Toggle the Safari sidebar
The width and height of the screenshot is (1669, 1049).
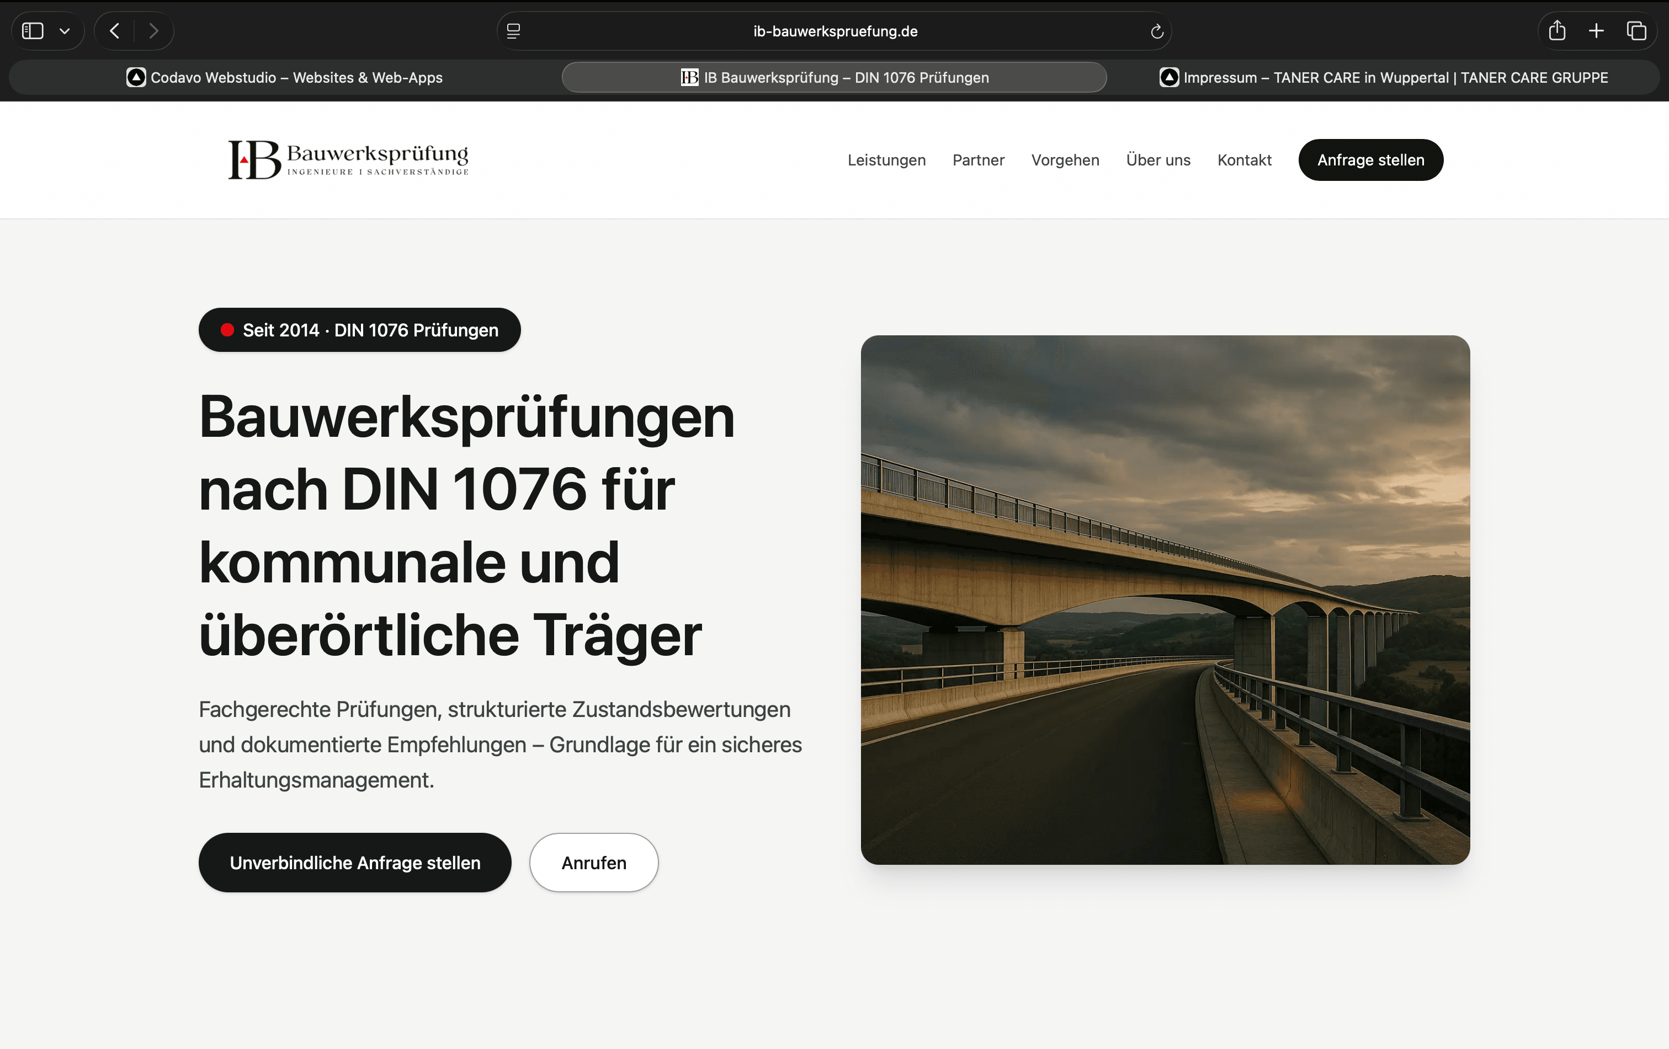tap(32, 30)
